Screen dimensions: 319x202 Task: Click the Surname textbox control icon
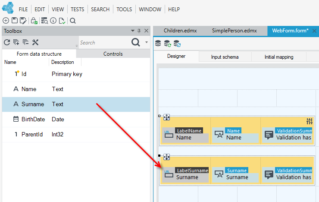pyautogui.click(x=219, y=174)
